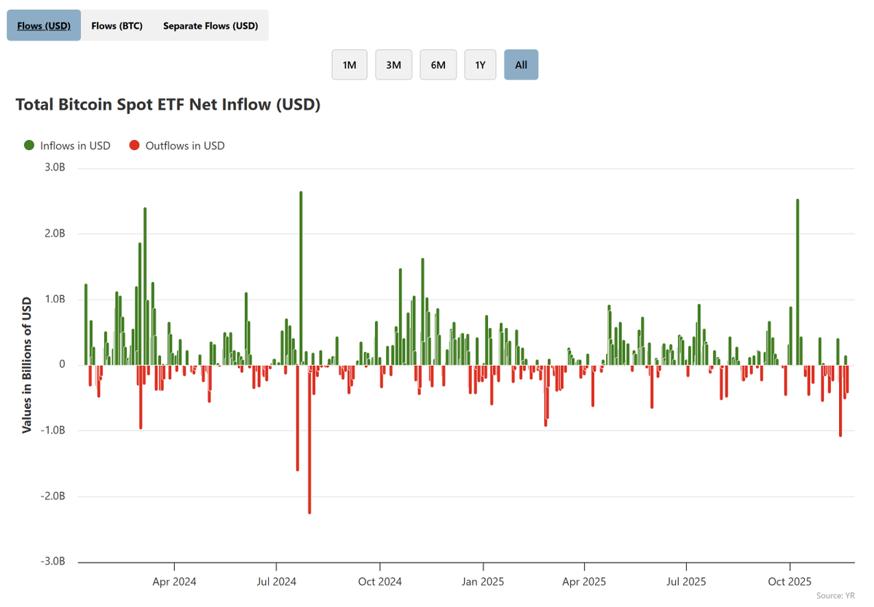874x607 pixels.
Task: Click the Apr 2024 x-axis label
Action: [x=175, y=581]
